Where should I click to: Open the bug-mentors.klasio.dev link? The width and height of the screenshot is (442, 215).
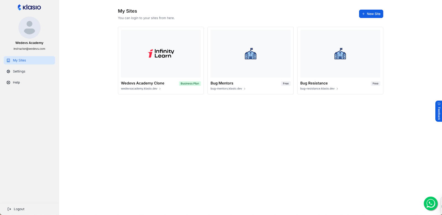pyautogui.click(x=226, y=89)
